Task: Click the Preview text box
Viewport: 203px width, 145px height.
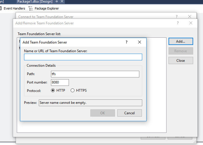Action: pyautogui.click(x=90, y=103)
